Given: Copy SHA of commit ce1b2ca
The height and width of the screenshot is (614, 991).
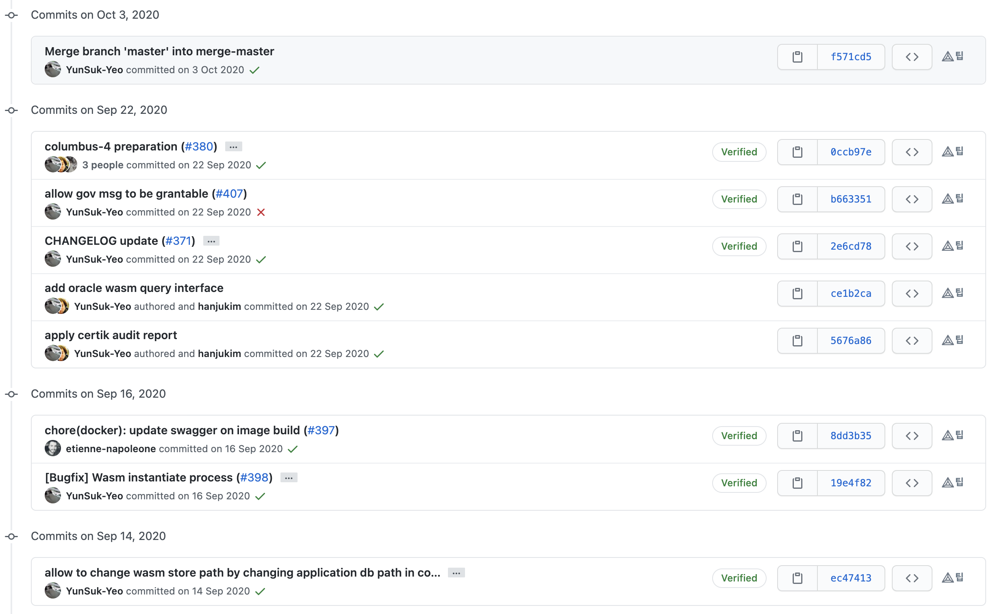Looking at the screenshot, I should point(797,294).
